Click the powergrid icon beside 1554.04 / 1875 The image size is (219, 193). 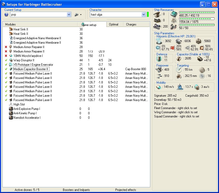tap(174, 21)
